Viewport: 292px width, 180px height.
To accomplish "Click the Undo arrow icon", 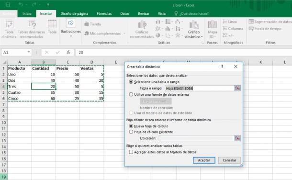I will (21, 4).
